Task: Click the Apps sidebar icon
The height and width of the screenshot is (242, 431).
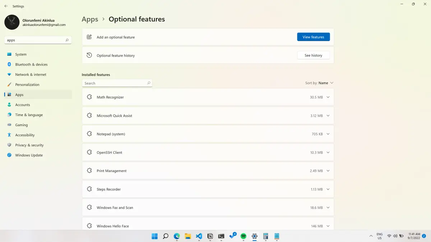Action: click(x=9, y=95)
